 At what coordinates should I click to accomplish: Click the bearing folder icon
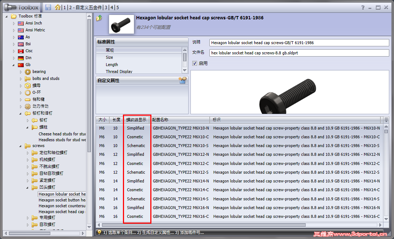pyautogui.click(x=28, y=72)
